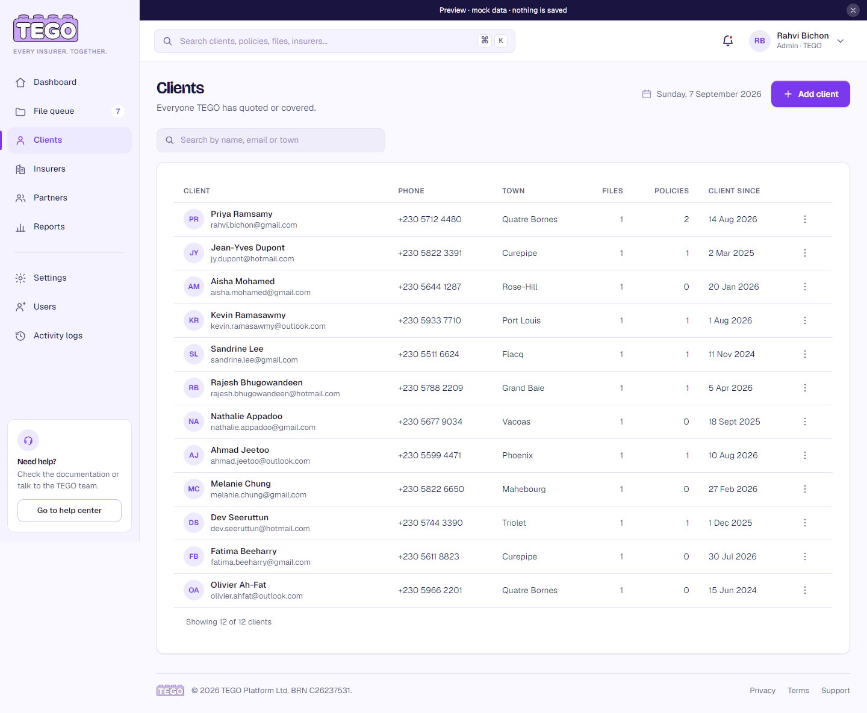The image size is (867, 713).
Task: Open Users page
Action: pyautogui.click(x=70, y=307)
